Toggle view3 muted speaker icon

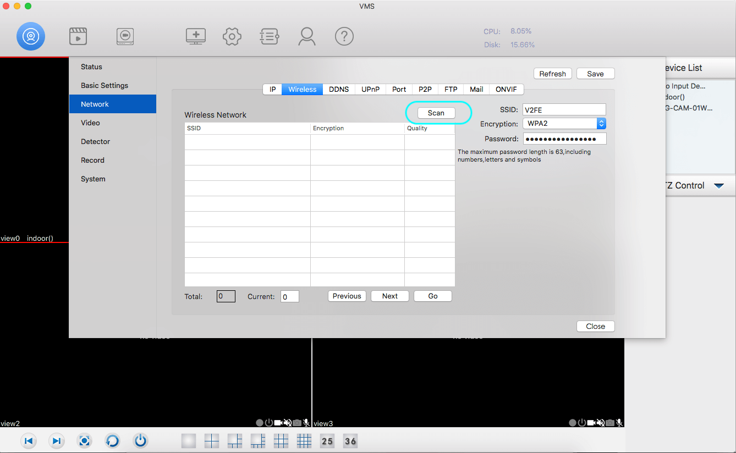click(601, 423)
